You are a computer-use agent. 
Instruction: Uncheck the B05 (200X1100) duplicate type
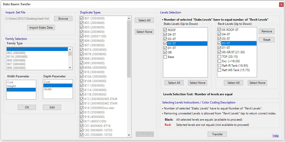[x=82, y=36]
